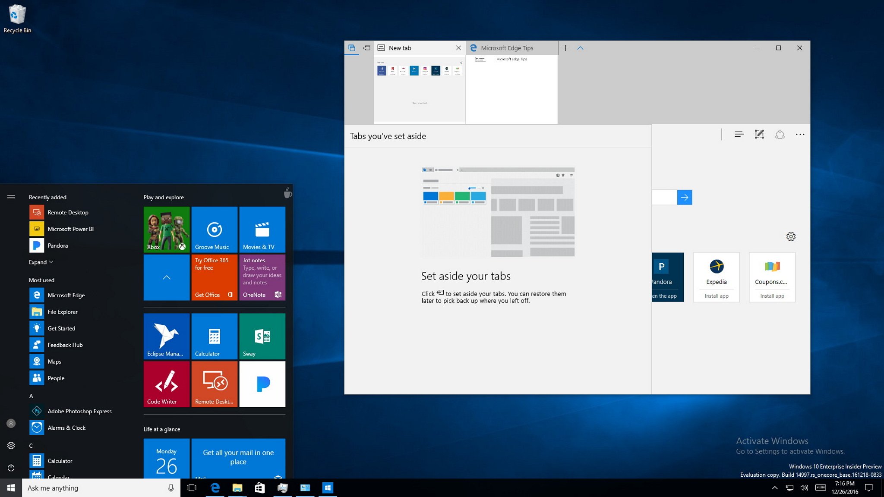Click the Edge favorites icon
Viewport: 884px width, 497px height.
click(x=738, y=134)
